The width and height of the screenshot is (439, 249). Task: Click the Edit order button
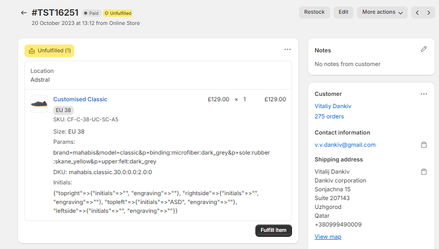click(x=343, y=12)
